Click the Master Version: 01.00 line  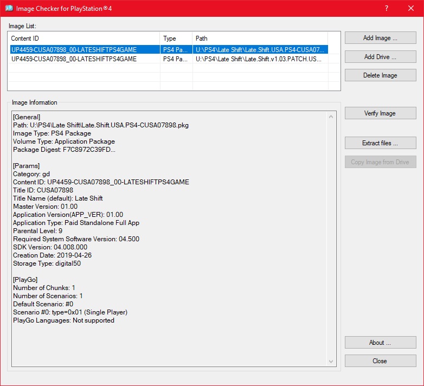point(45,206)
